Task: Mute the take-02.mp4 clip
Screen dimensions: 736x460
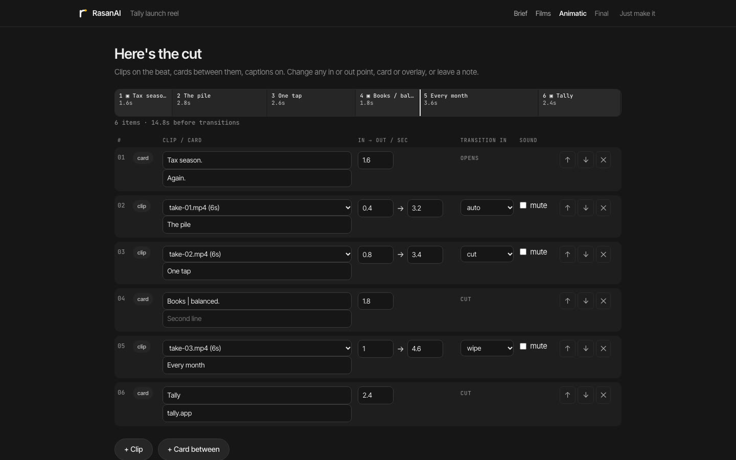Action: pos(523,252)
